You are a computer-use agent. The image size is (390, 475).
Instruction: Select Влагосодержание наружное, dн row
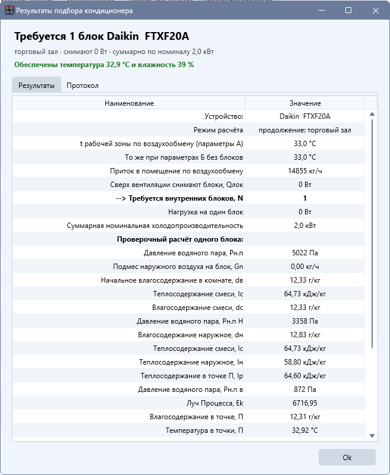(x=188, y=335)
